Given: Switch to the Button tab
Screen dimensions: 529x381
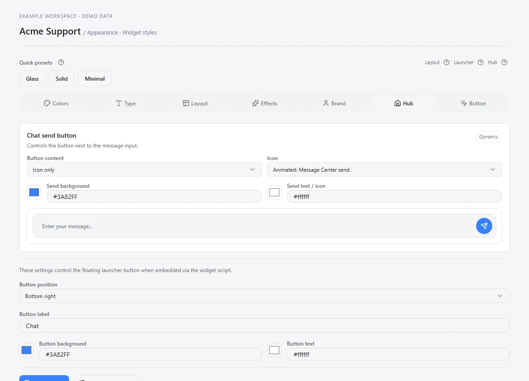Looking at the screenshot, I should tap(473, 103).
